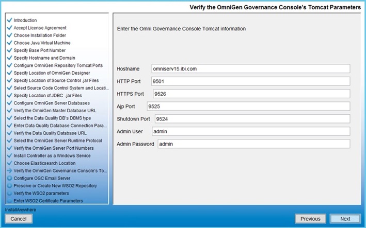The image size is (366, 228).
Task: Click pending circle beside Enter WSO2 Certificate Parameters
Action: coord(9,201)
